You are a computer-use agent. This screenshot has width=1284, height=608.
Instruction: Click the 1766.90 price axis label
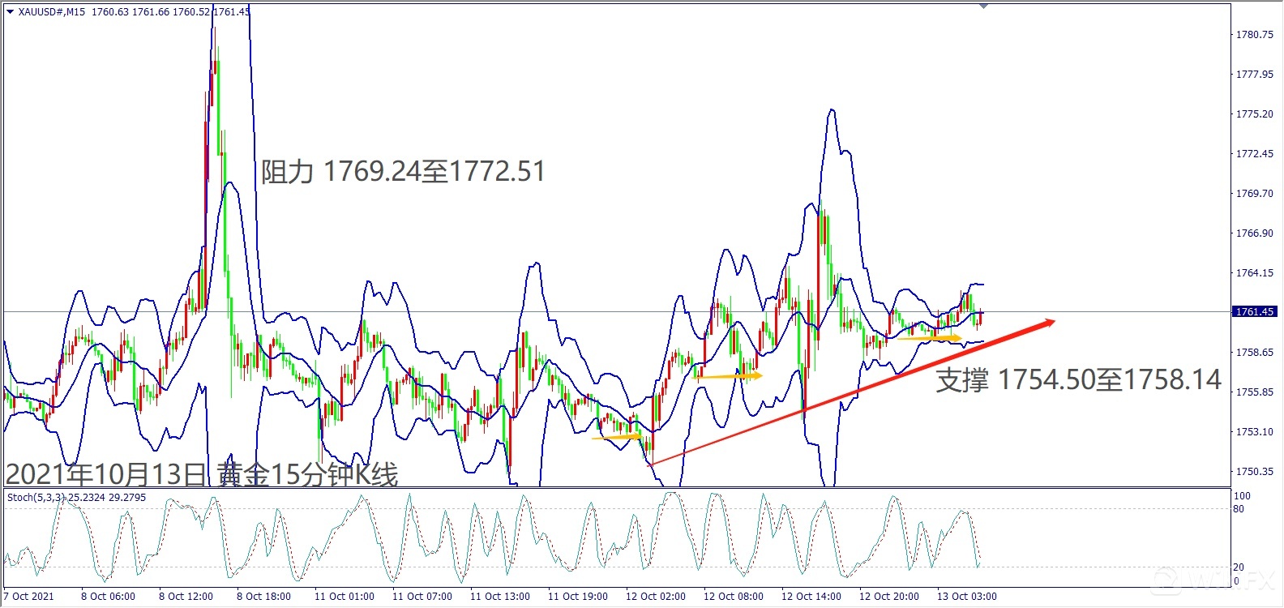coord(1254,233)
